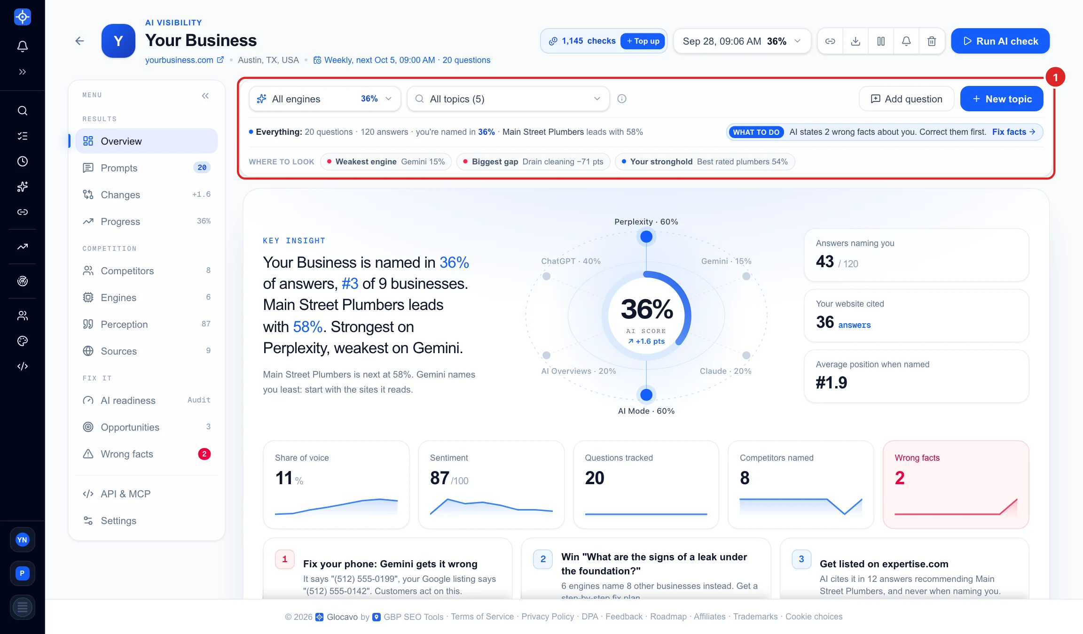Open compare columns icon in top toolbar
The height and width of the screenshot is (634, 1083).
pos(881,41)
